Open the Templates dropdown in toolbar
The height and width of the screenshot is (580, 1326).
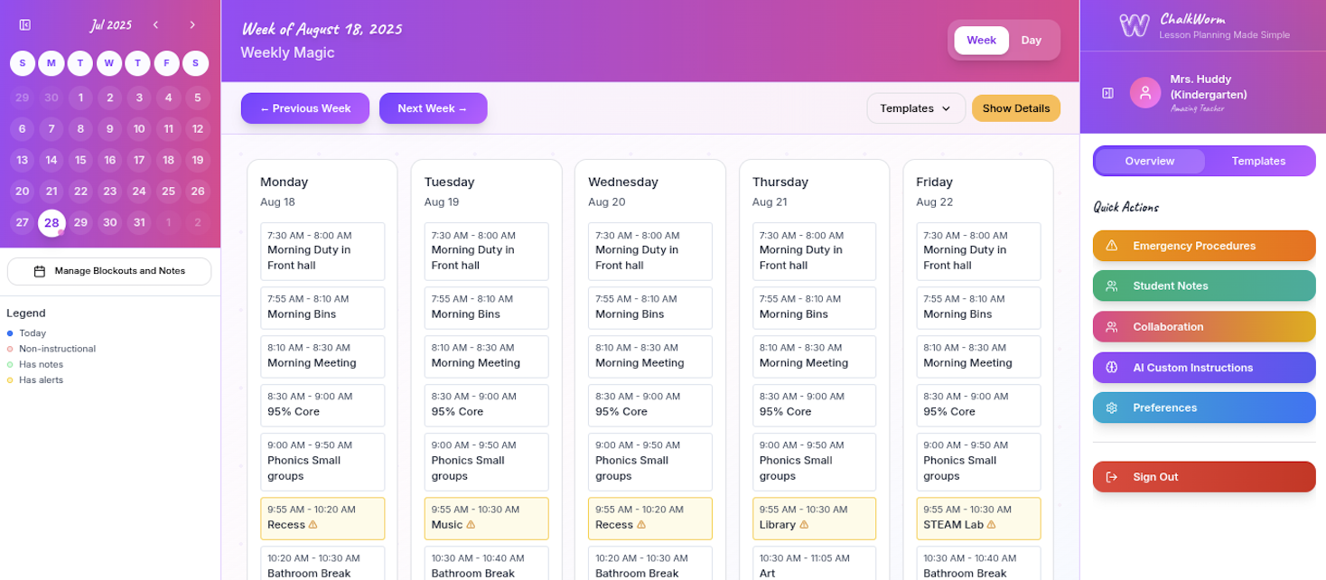click(916, 108)
